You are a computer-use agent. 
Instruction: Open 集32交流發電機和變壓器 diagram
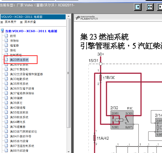click(x=26, y=74)
